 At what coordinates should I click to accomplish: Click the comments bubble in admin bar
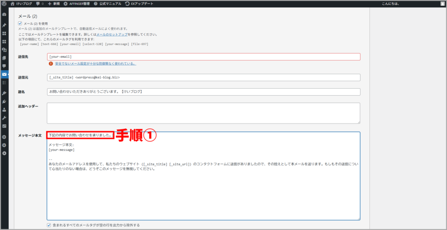(39, 3)
